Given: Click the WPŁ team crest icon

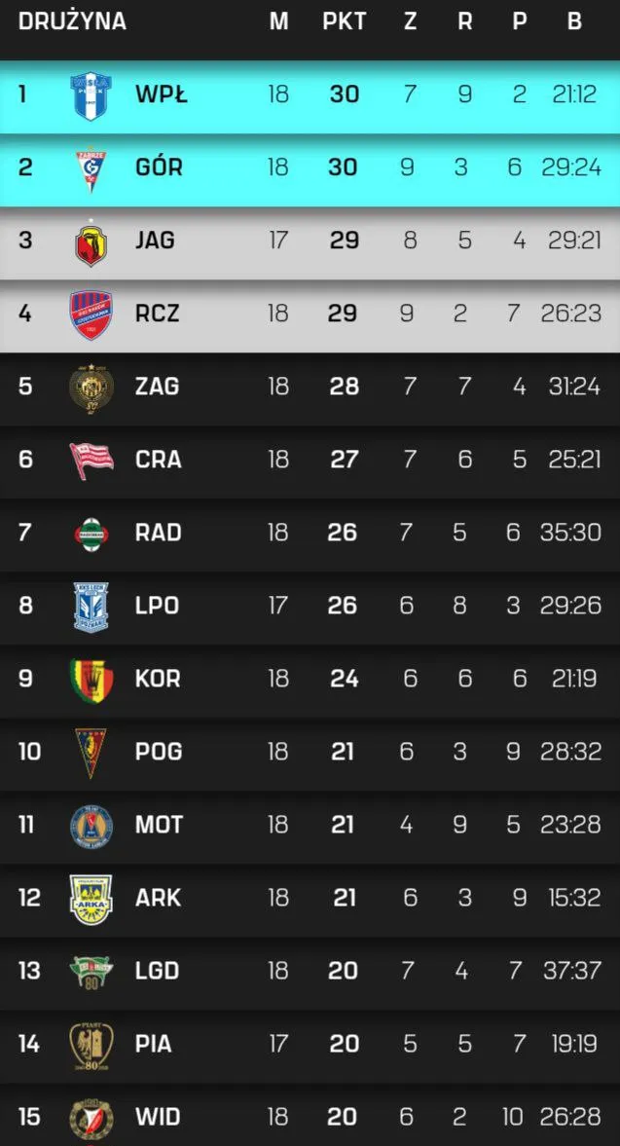Looking at the screenshot, I should tap(91, 95).
